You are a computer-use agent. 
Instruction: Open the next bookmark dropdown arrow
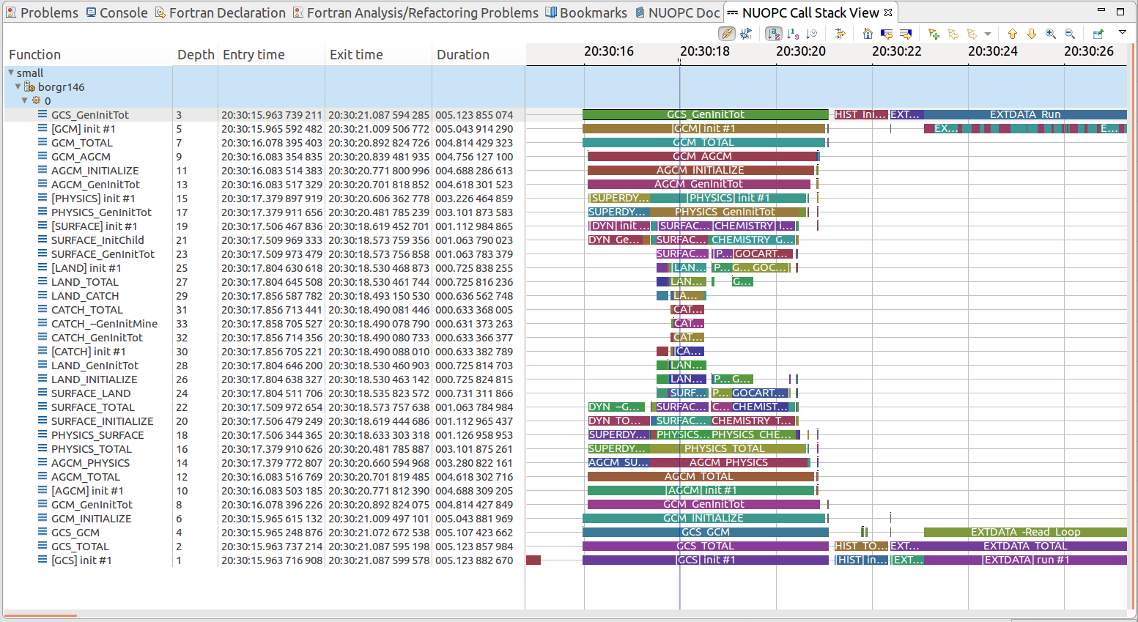[x=988, y=34]
